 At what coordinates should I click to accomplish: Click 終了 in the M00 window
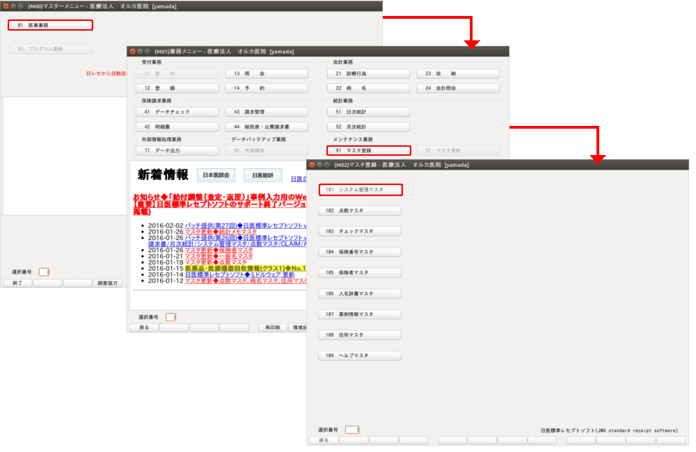click(x=17, y=283)
